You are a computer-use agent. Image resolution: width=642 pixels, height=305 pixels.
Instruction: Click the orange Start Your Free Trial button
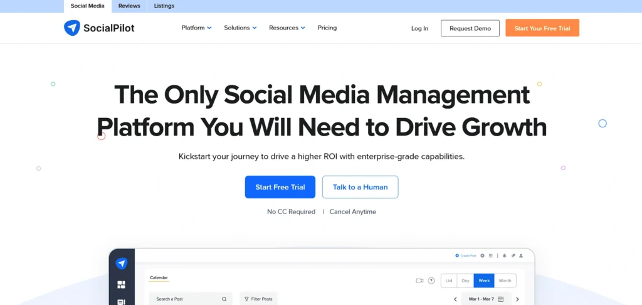[x=542, y=28]
